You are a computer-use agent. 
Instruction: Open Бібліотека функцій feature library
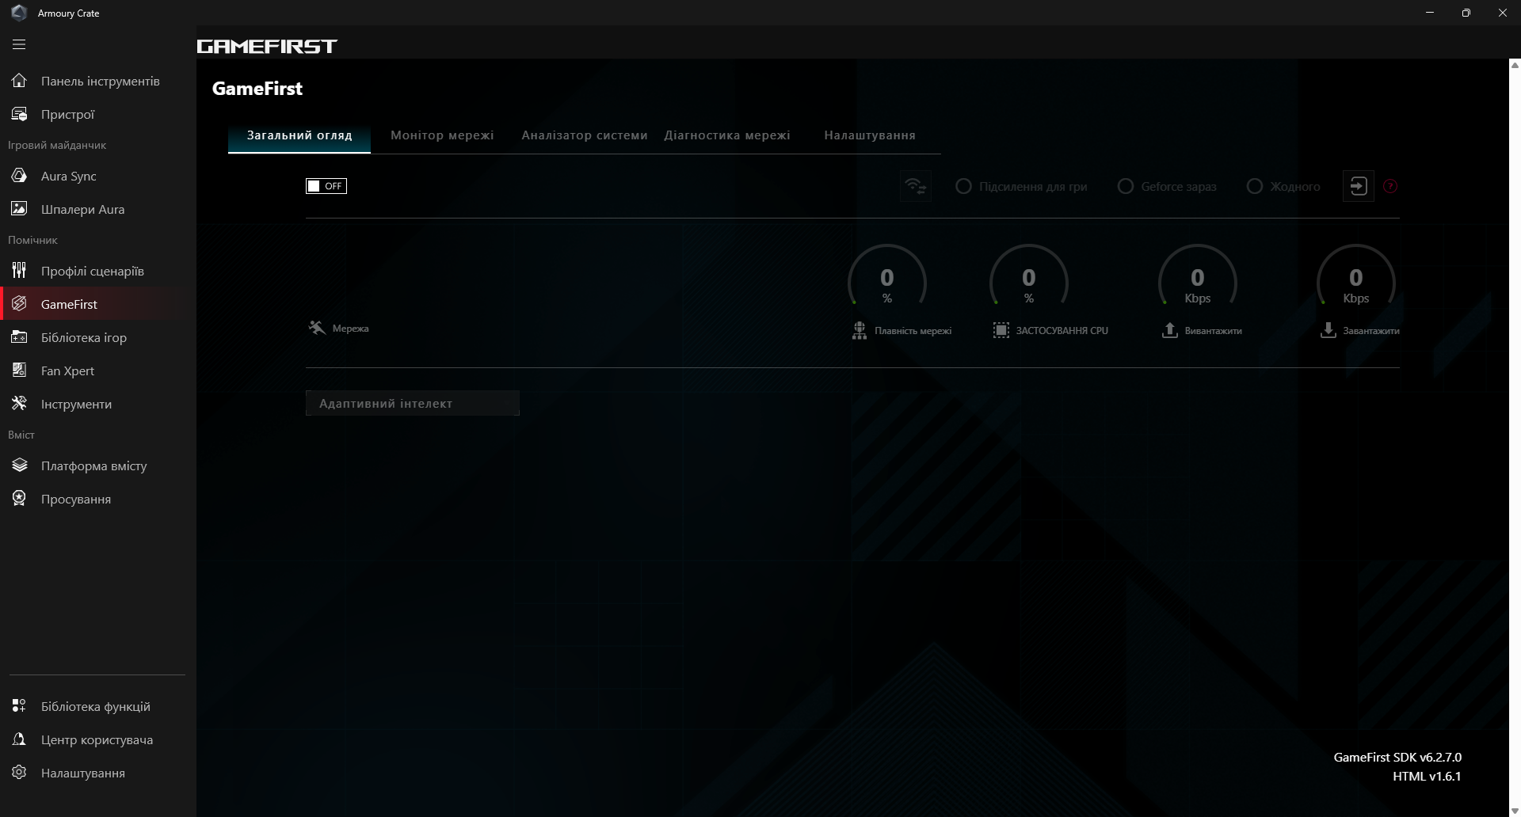[x=98, y=706]
